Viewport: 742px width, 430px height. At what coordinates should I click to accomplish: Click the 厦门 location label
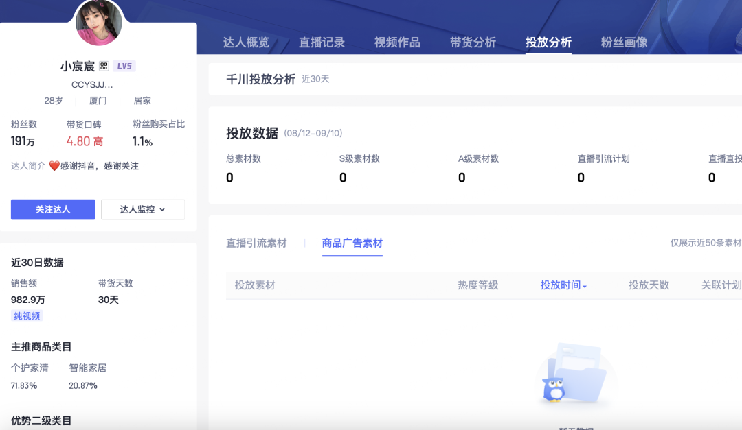tap(98, 101)
